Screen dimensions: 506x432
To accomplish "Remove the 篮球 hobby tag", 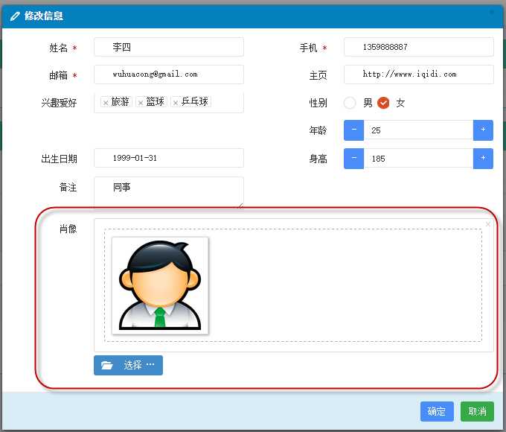I will [141, 103].
